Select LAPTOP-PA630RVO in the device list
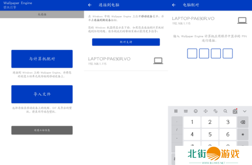The height and width of the screenshot is (165, 252). click(x=126, y=61)
